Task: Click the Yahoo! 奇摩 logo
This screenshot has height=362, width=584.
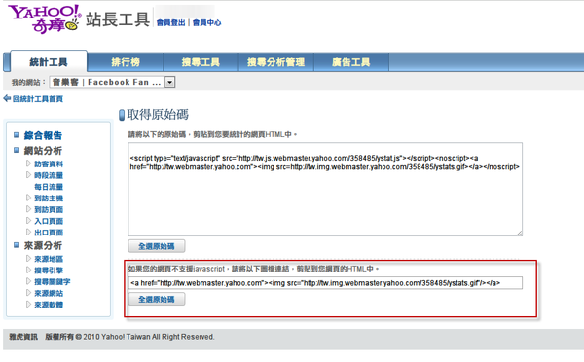Action: (x=45, y=19)
